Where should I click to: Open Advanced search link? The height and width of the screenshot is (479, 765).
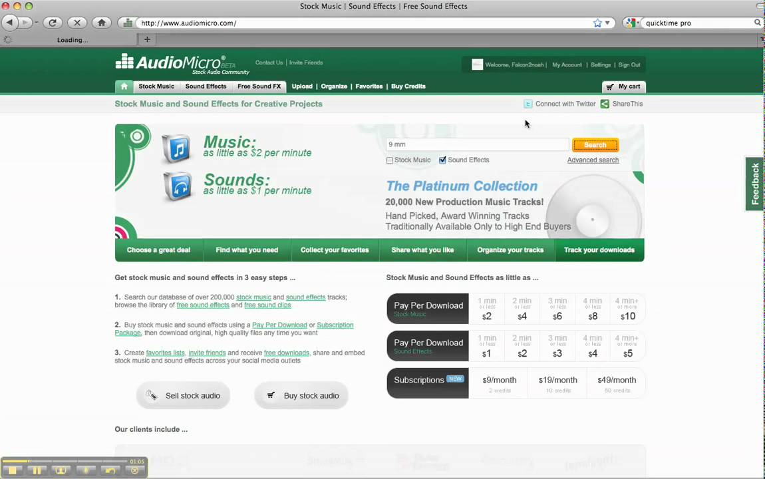click(x=593, y=160)
